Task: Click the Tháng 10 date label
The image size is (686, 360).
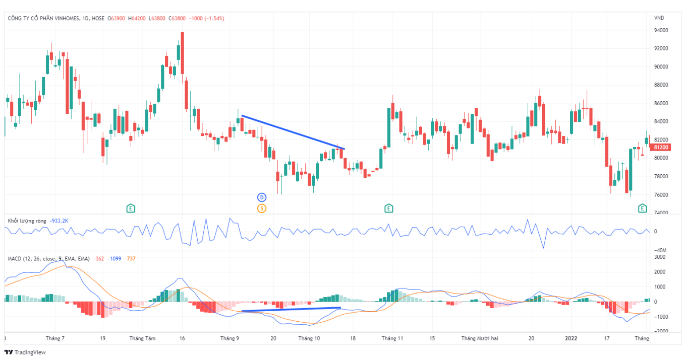Action: (309, 338)
